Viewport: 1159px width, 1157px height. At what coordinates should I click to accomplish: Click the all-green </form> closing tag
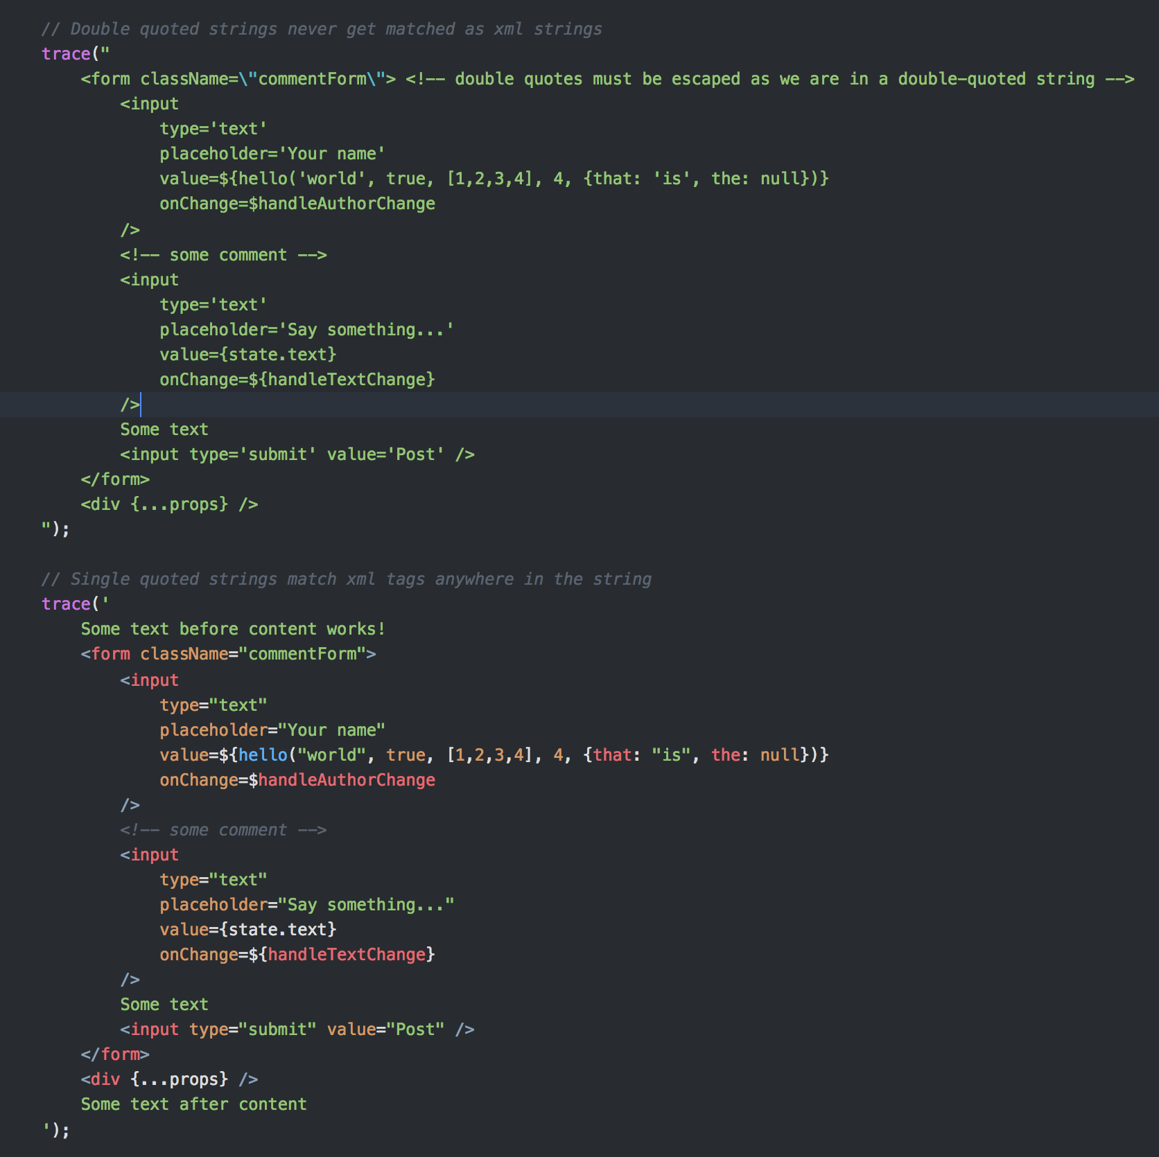[115, 479]
